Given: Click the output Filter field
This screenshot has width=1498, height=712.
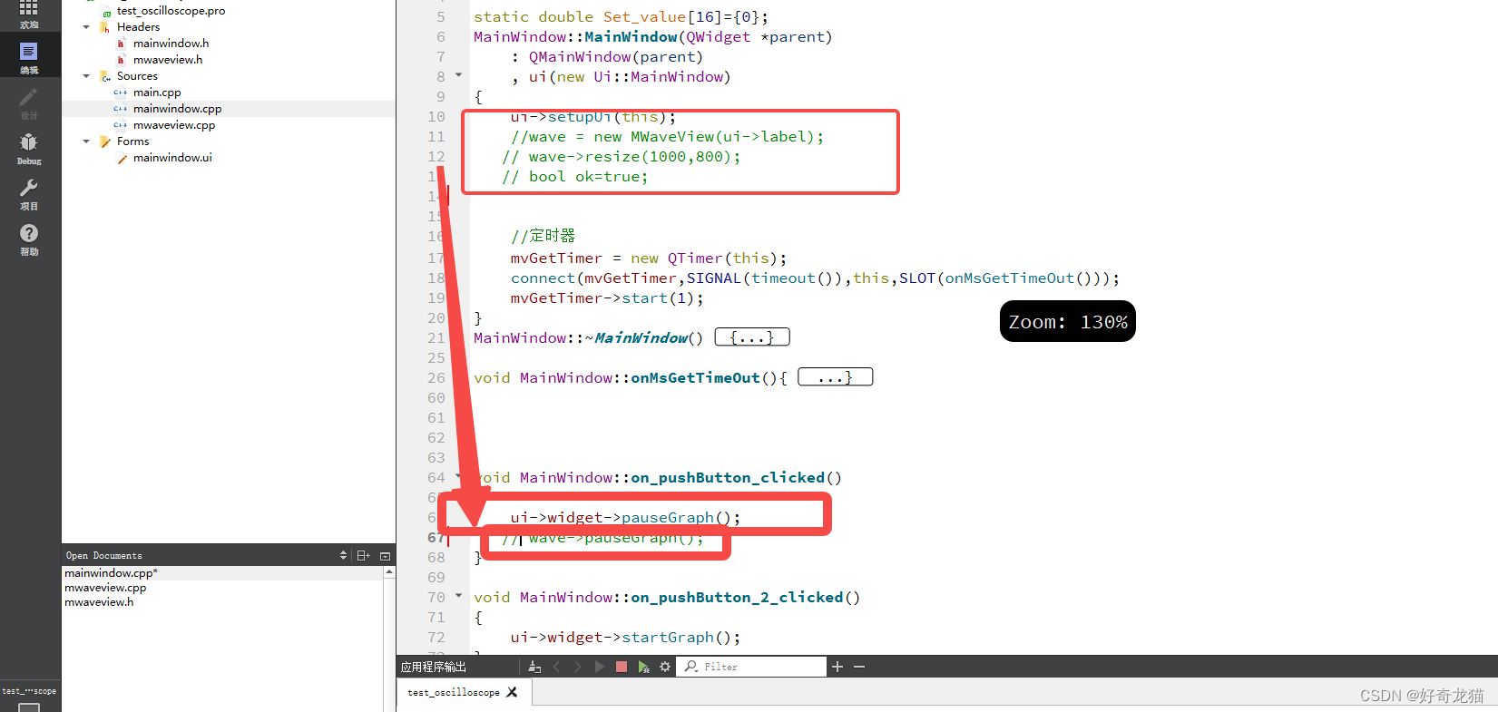Looking at the screenshot, I should click(x=752, y=667).
